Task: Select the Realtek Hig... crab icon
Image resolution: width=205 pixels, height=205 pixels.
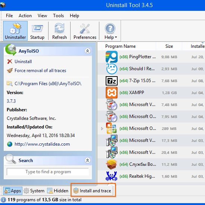Action: [112, 176]
